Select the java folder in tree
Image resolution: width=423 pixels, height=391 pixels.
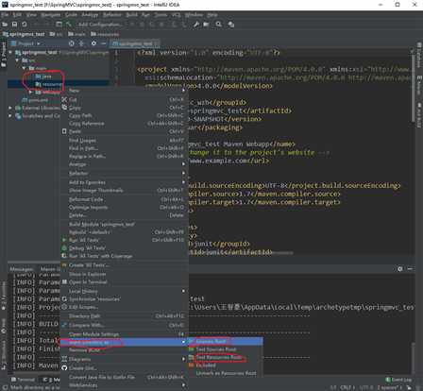click(x=43, y=76)
